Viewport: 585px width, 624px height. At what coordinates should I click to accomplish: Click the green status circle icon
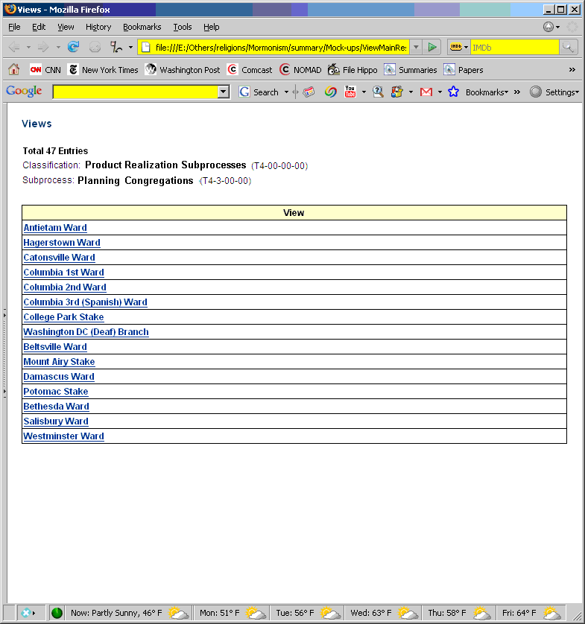[57, 613]
